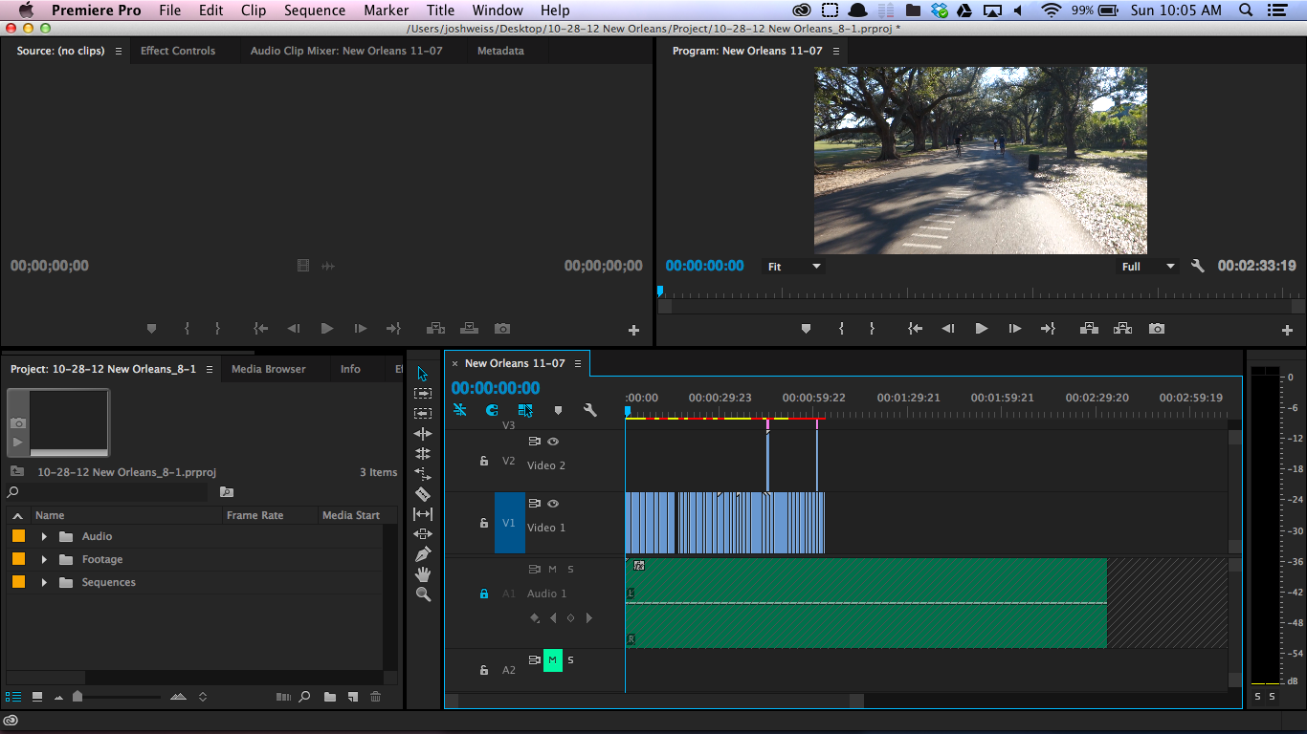Image resolution: width=1307 pixels, height=734 pixels.
Task: Hide Video 2 track with eye icon
Action: point(553,442)
